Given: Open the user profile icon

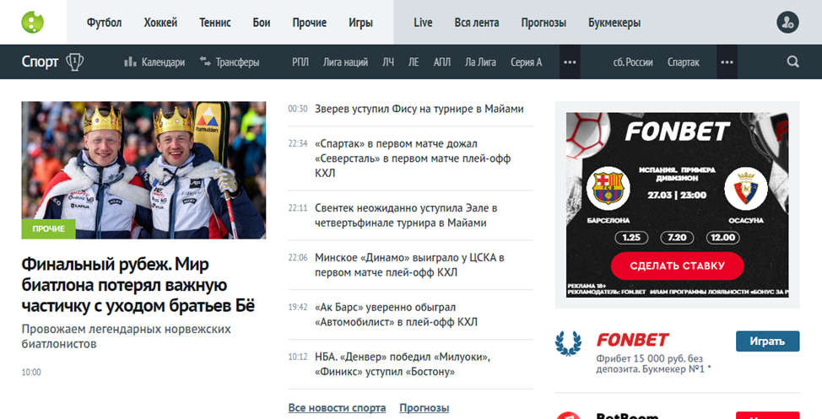Looking at the screenshot, I should 787,23.
